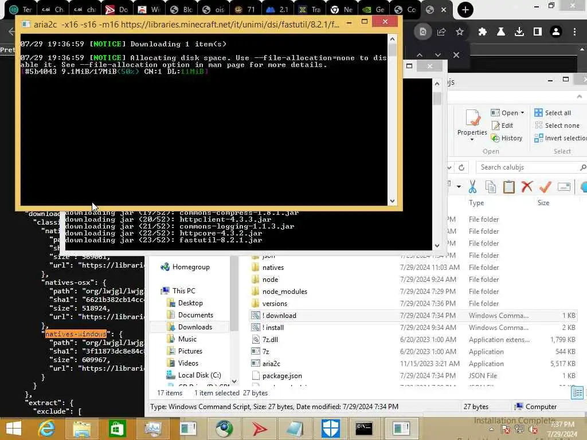
Task: Click Invert selection in the ribbon
Action: [561, 138]
